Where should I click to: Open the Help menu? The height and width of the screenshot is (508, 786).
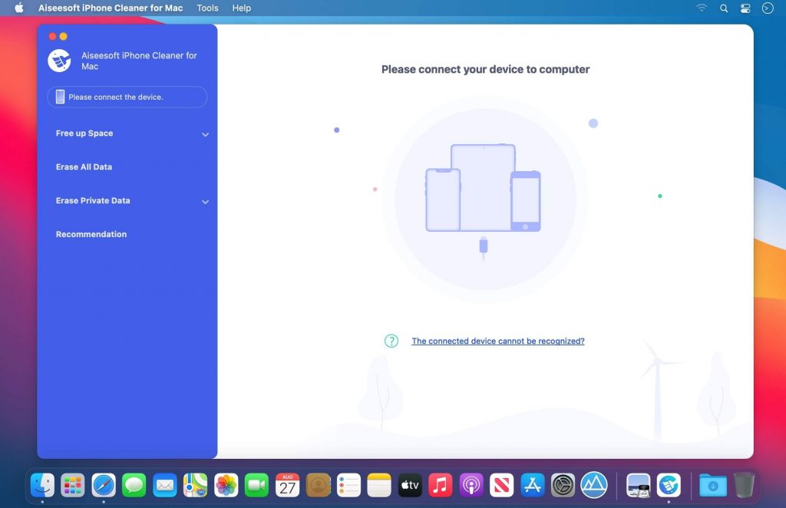(241, 8)
